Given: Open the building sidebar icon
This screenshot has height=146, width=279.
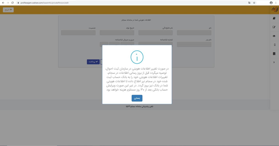Looking at the screenshot, I should [x=274, y=53].
